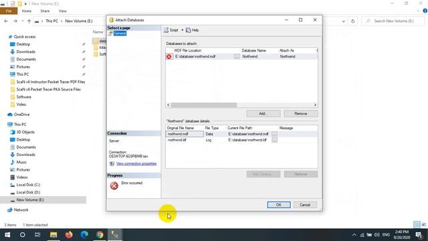Open File tab in Explorer window

click(x=9, y=11)
